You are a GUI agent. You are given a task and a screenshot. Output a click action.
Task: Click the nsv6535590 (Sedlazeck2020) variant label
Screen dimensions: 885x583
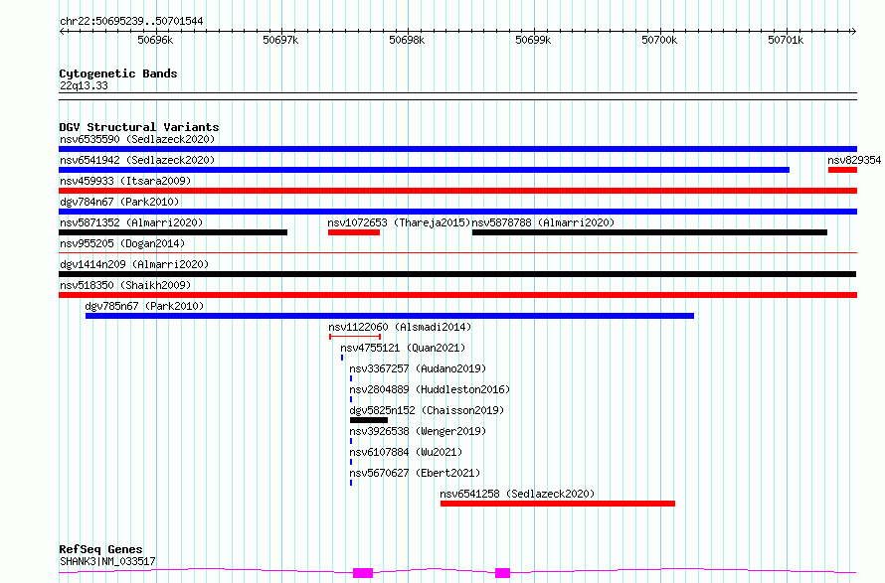tap(137, 139)
